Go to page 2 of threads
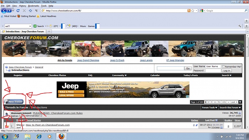Image resolution: width=249 pixels, height=140 pixels. pos(208,102)
